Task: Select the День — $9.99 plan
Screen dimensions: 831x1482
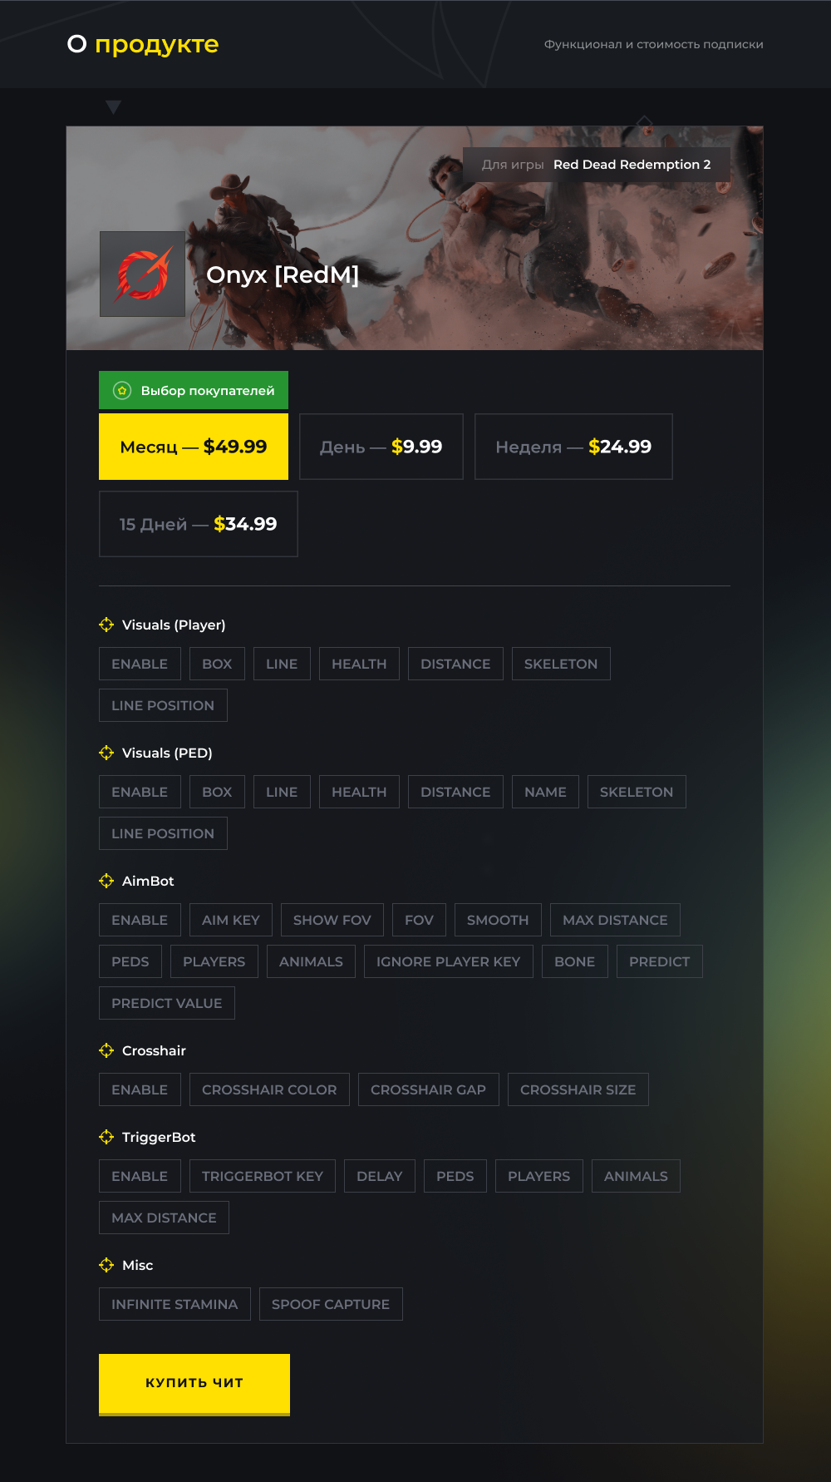Action: (381, 447)
